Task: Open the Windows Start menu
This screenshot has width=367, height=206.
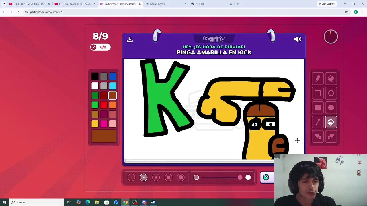Action: 5,202
